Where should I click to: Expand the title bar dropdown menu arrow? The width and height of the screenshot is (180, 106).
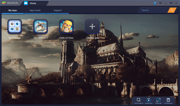click(160, 3)
